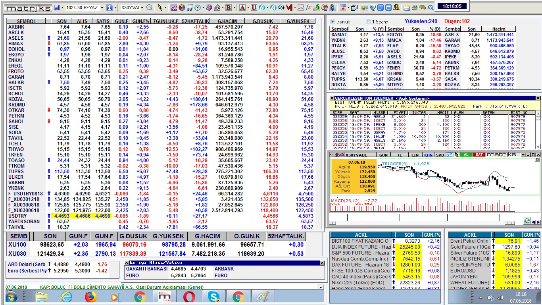542x305 pixels.
Task: Open the red-blue line chart icon
Action: tap(174, 8)
